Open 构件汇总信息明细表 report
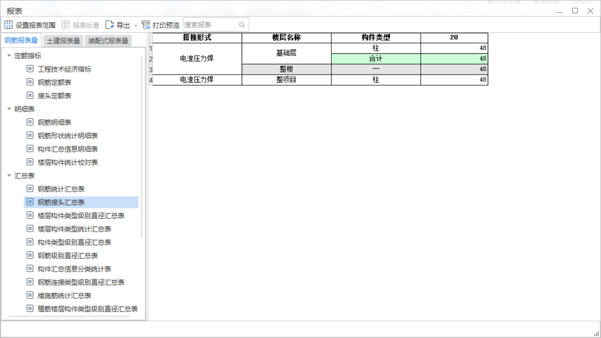Image resolution: width=601 pixels, height=338 pixels. [68, 149]
